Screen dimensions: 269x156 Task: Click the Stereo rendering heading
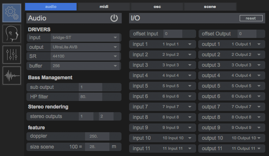click(x=48, y=107)
